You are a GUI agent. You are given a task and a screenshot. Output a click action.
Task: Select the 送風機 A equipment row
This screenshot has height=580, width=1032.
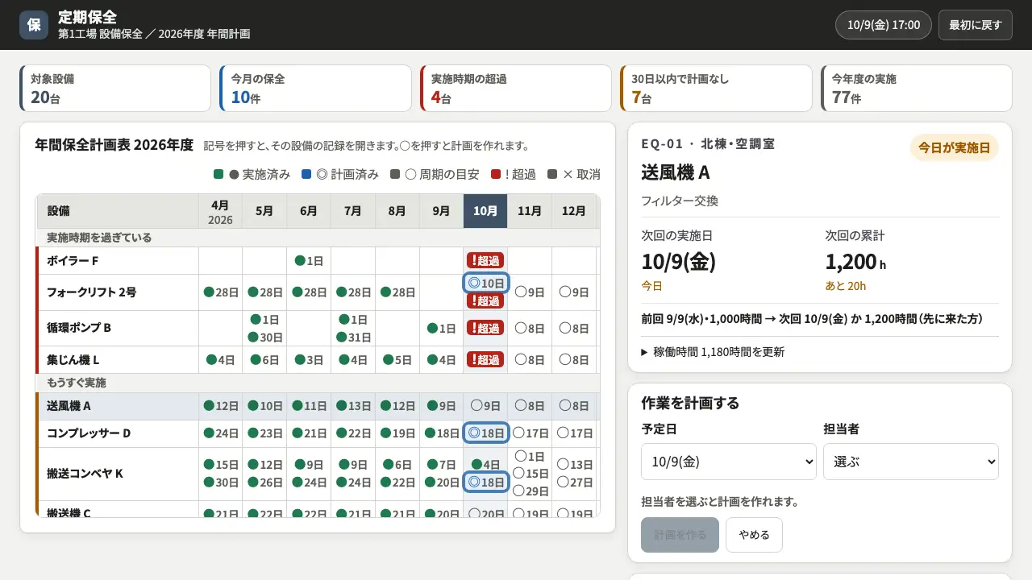pos(318,406)
